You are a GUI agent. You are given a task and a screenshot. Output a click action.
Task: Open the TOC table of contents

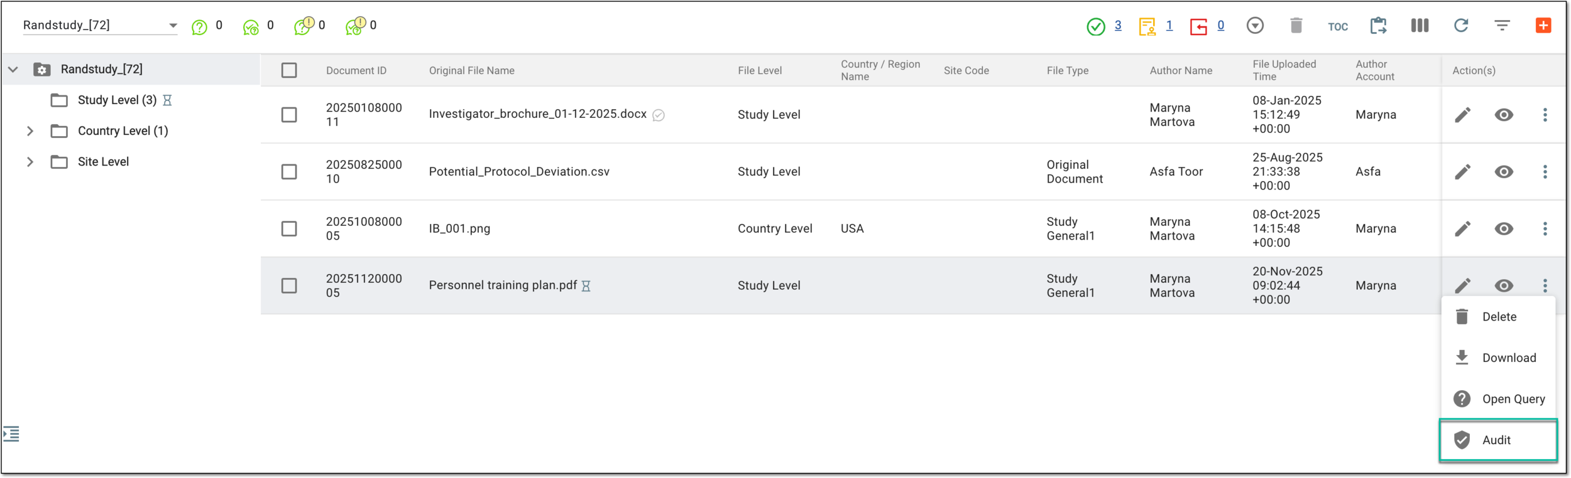click(1337, 26)
